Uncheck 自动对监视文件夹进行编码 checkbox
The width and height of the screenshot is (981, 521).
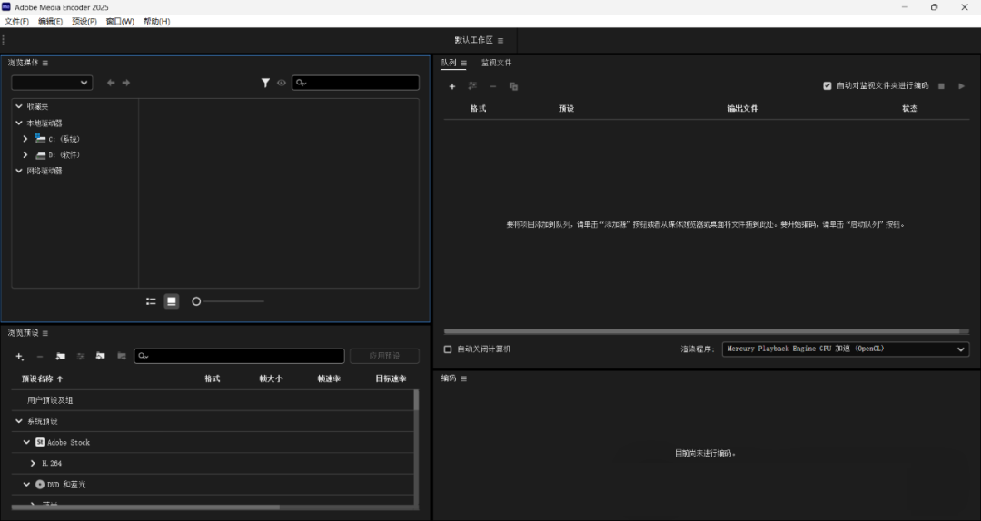827,86
